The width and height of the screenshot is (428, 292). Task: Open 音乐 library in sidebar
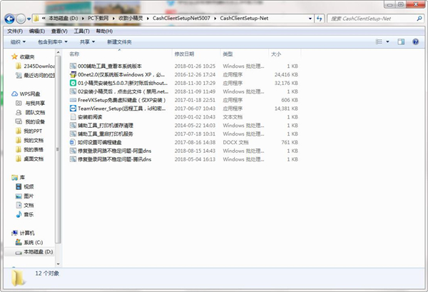(25, 214)
